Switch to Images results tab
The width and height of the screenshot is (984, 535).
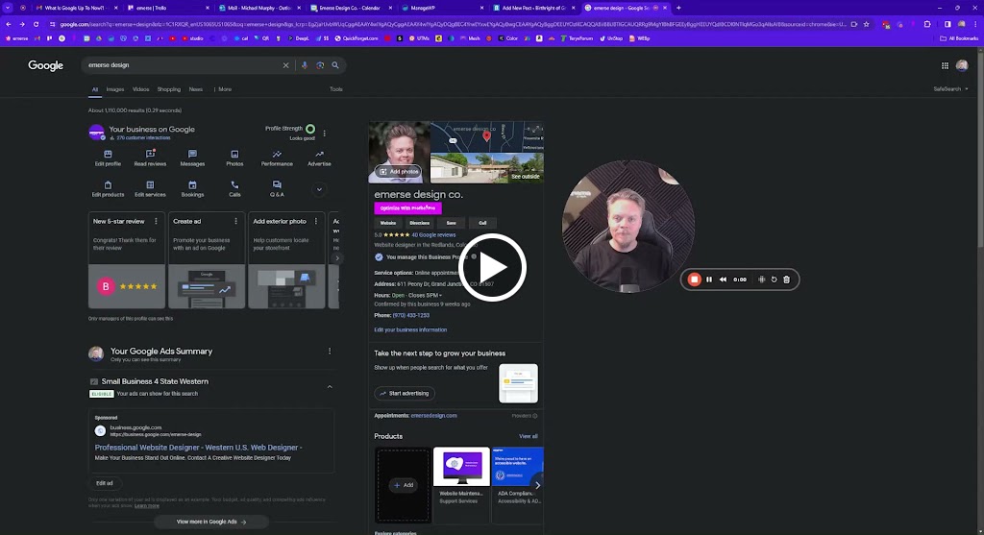(x=115, y=89)
